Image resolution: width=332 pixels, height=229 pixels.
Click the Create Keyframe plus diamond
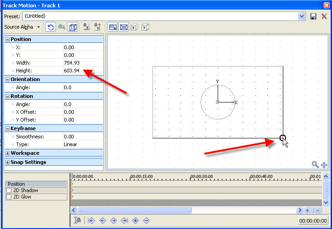pyautogui.click(x=135, y=220)
